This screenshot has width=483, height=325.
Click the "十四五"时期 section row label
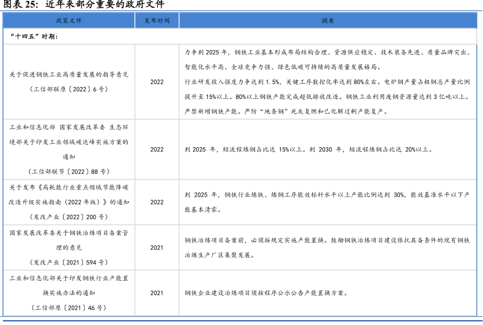(34, 36)
